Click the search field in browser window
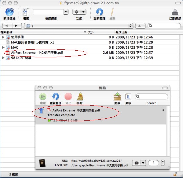The height and width of the screenshot is (178, 183). [x=164, y=26]
